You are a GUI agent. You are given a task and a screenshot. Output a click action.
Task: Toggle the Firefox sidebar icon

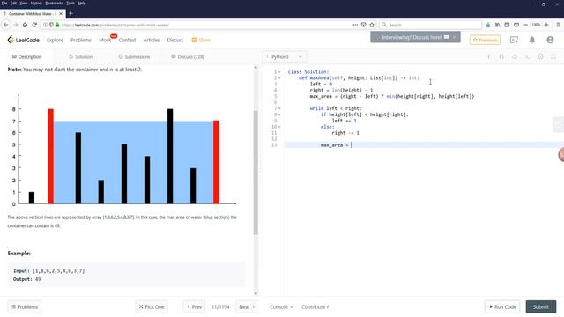click(x=507, y=25)
